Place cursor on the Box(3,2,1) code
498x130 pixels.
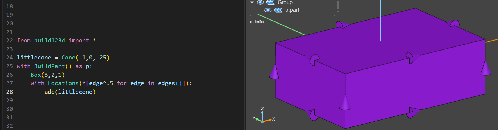click(x=48, y=75)
